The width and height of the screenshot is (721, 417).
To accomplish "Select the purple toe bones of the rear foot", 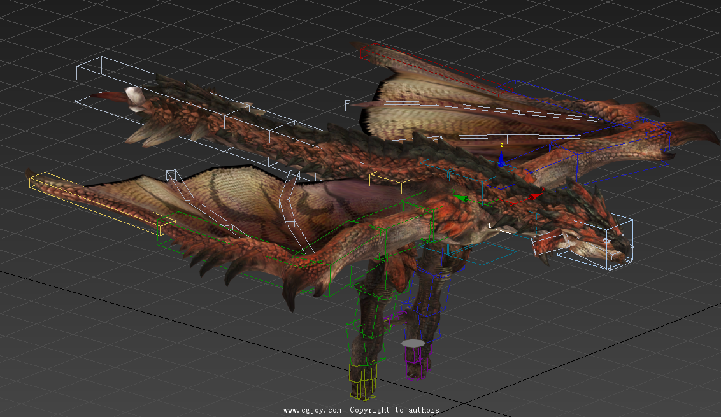I will pyautogui.click(x=418, y=363).
